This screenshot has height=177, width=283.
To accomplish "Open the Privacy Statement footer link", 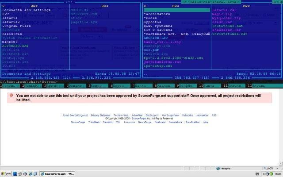I will pos(100,115).
